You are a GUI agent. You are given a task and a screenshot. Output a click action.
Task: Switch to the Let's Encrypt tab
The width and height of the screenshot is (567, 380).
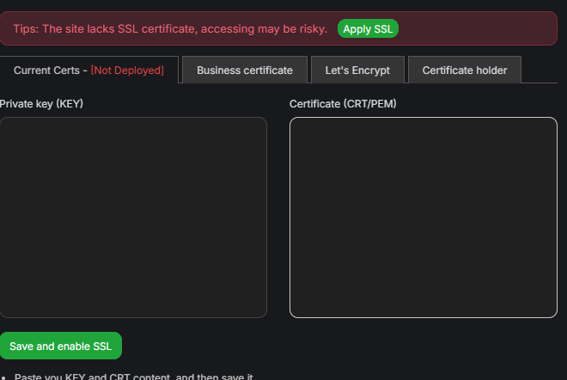(357, 70)
